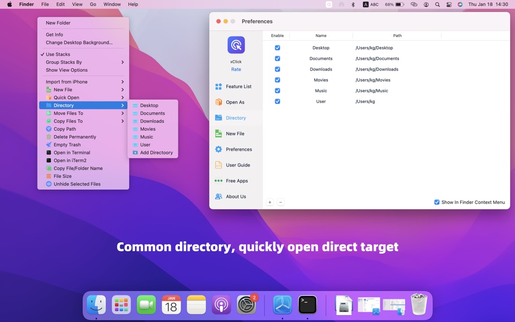Select Downloads in the Directory submenu
The height and width of the screenshot is (322, 515).
(x=153, y=121)
